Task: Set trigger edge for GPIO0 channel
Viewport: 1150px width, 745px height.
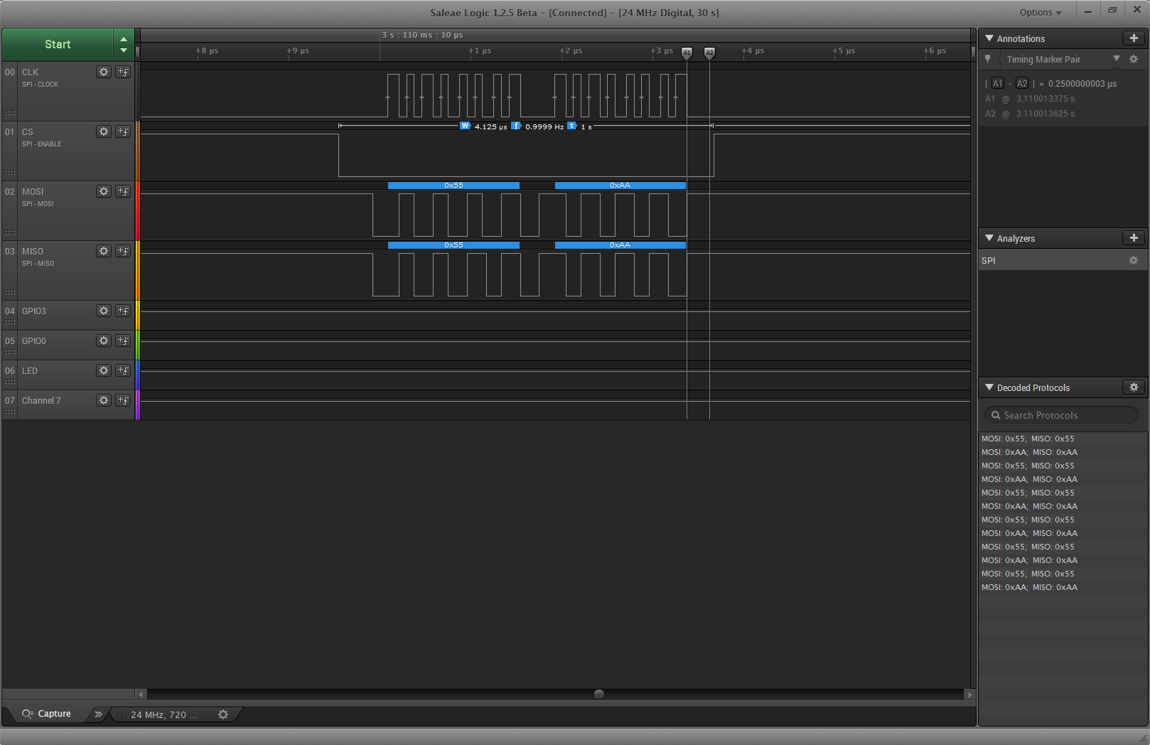Action: click(x=123, y=341)
